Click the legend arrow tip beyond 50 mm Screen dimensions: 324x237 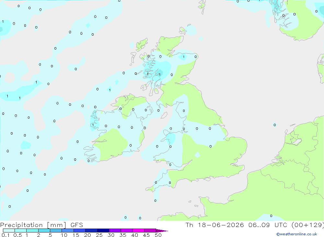tap(162, 231)
